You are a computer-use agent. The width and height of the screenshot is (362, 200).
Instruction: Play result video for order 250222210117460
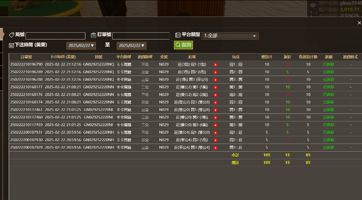tap(215, 117)
